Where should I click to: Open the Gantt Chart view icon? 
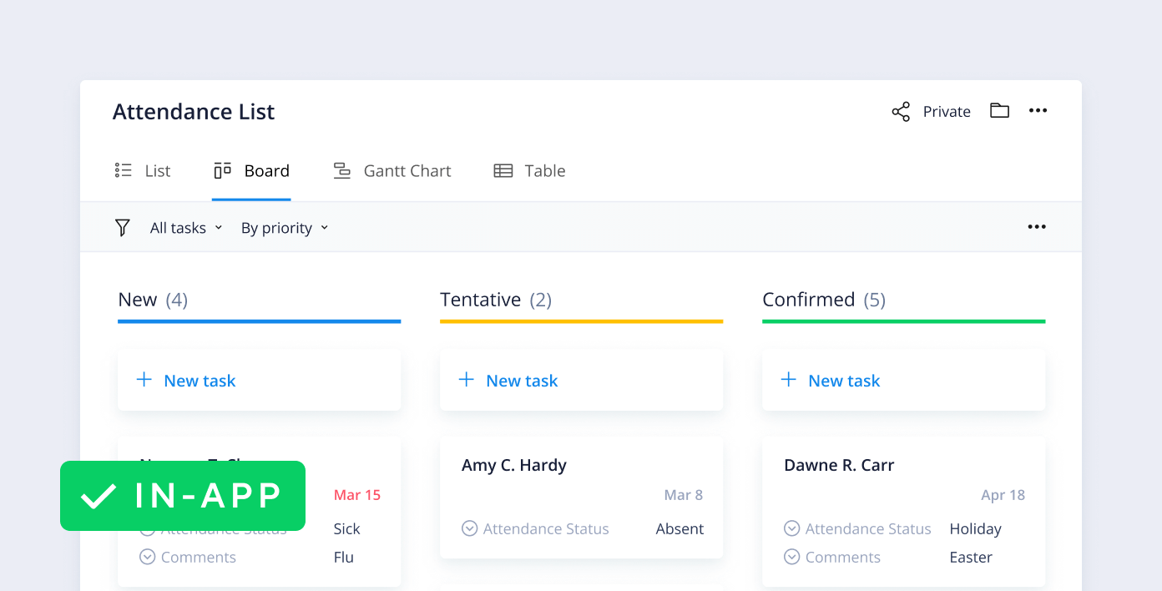point(341,169)
